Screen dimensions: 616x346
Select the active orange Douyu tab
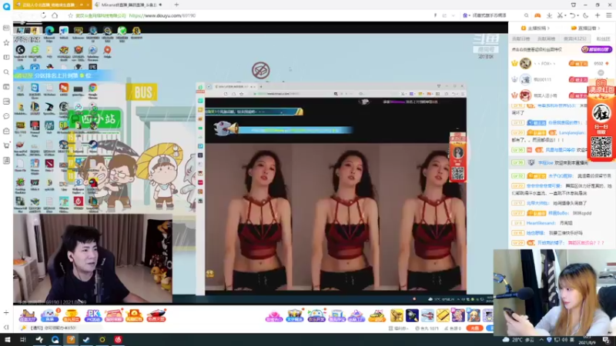point(52,5)
